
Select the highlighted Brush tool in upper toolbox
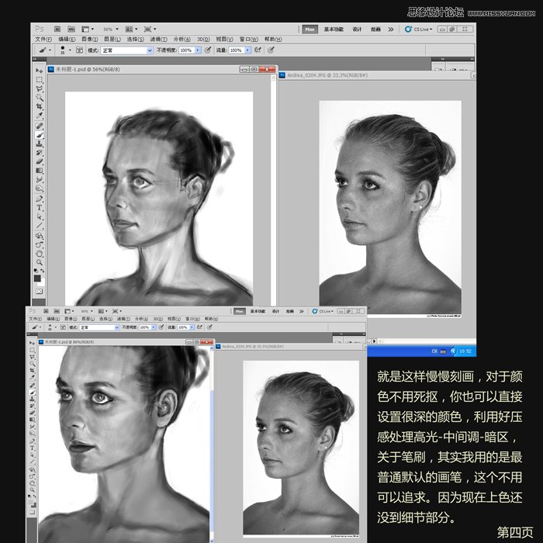point(39,135)
